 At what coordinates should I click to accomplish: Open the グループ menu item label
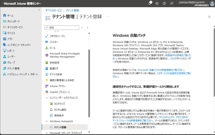11,63
